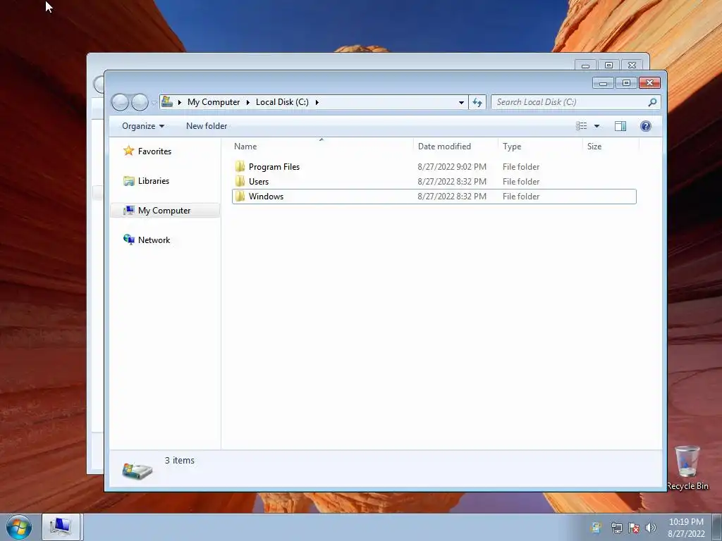Screen dimensions: 722x541
Task: Maximize the front Explorer window
Action: click(626, 83)
